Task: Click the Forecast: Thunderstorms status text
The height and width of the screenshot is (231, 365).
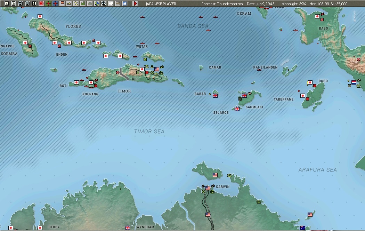Action: click(x=222, y=4)
